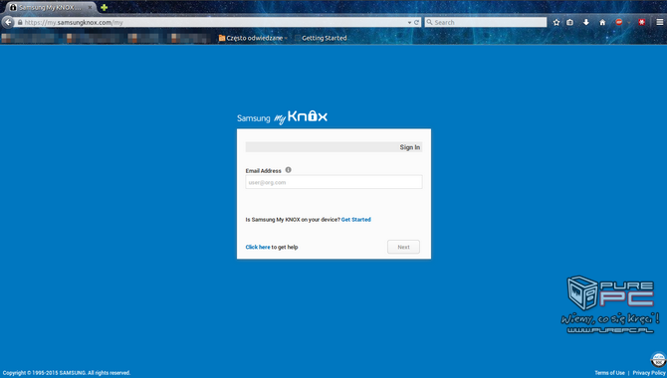The width and height of the screenshot is (667, 378).
Task: Open Często odwiedzane bookmarks folder
Action: (x=253, y=38)
